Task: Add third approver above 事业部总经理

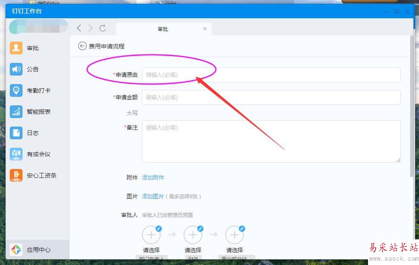Action: (x=234, y=235)
